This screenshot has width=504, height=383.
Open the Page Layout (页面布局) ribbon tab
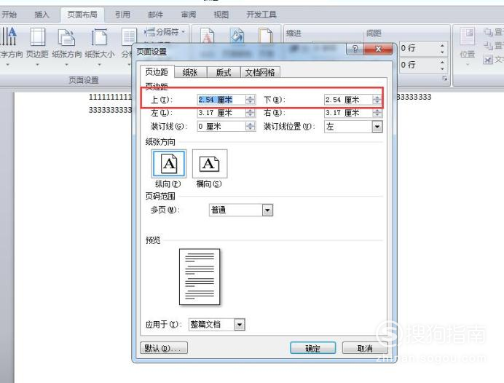tap(82, 15)
